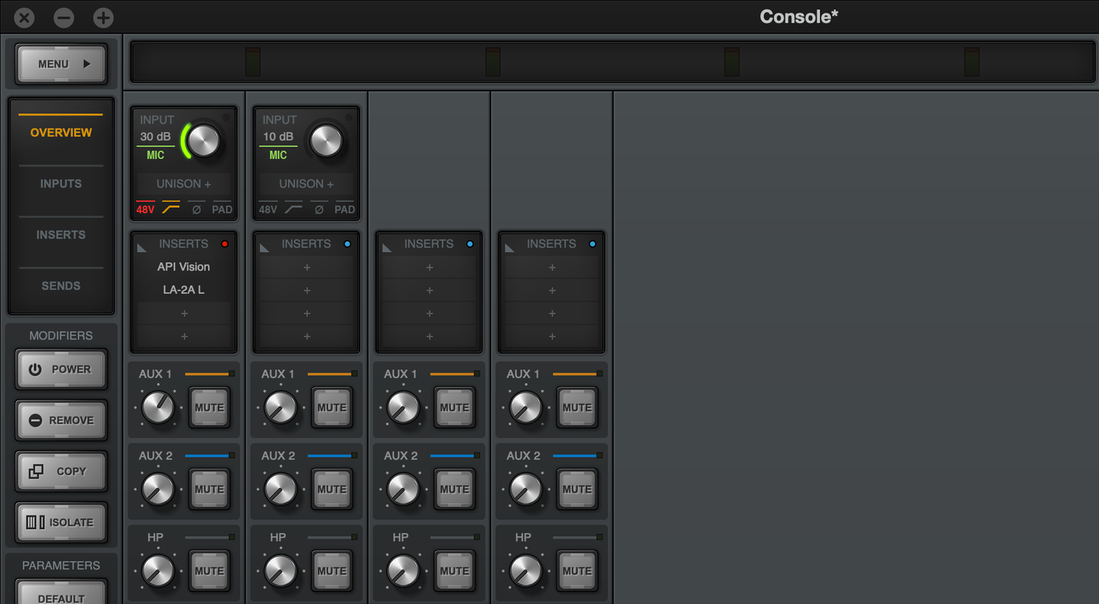Open the LA-2A L insert plugin
Screen dimensions: 1099x604
click(184, 290)
